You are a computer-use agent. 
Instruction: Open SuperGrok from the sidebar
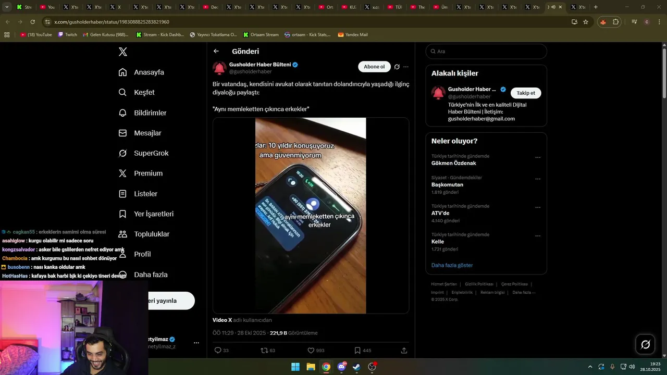tap(143, 153)
